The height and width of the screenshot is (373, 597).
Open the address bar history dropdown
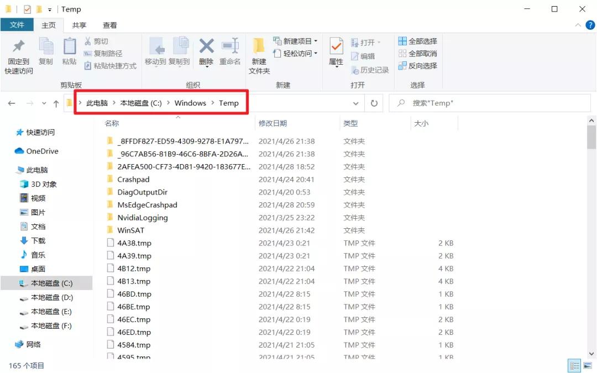tap(356, 103)
